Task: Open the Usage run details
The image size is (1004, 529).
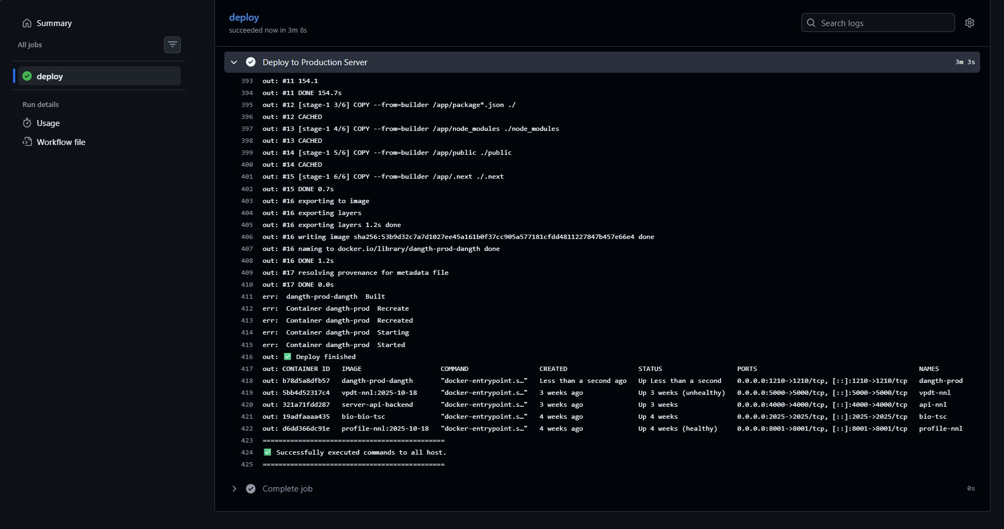Action: coord(48,123)
